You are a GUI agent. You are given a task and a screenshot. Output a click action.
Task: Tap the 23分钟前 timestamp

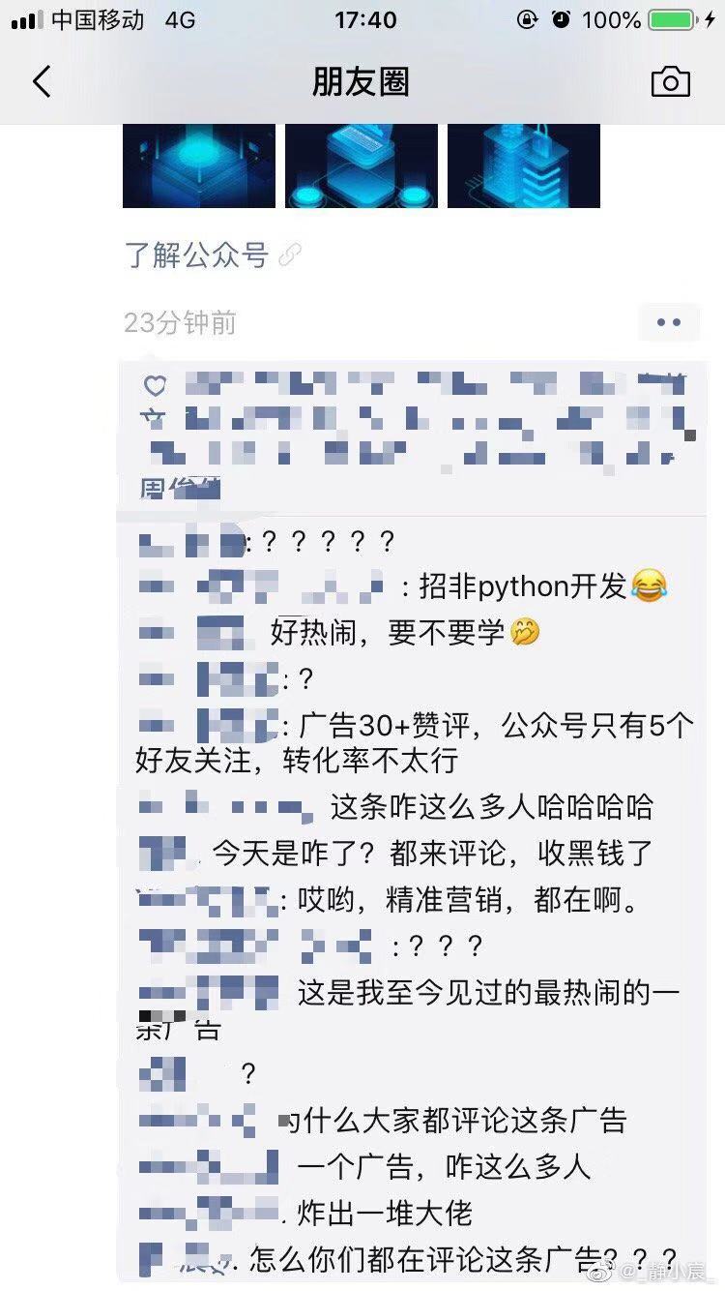pyautogui.click(x=180, y=322)
